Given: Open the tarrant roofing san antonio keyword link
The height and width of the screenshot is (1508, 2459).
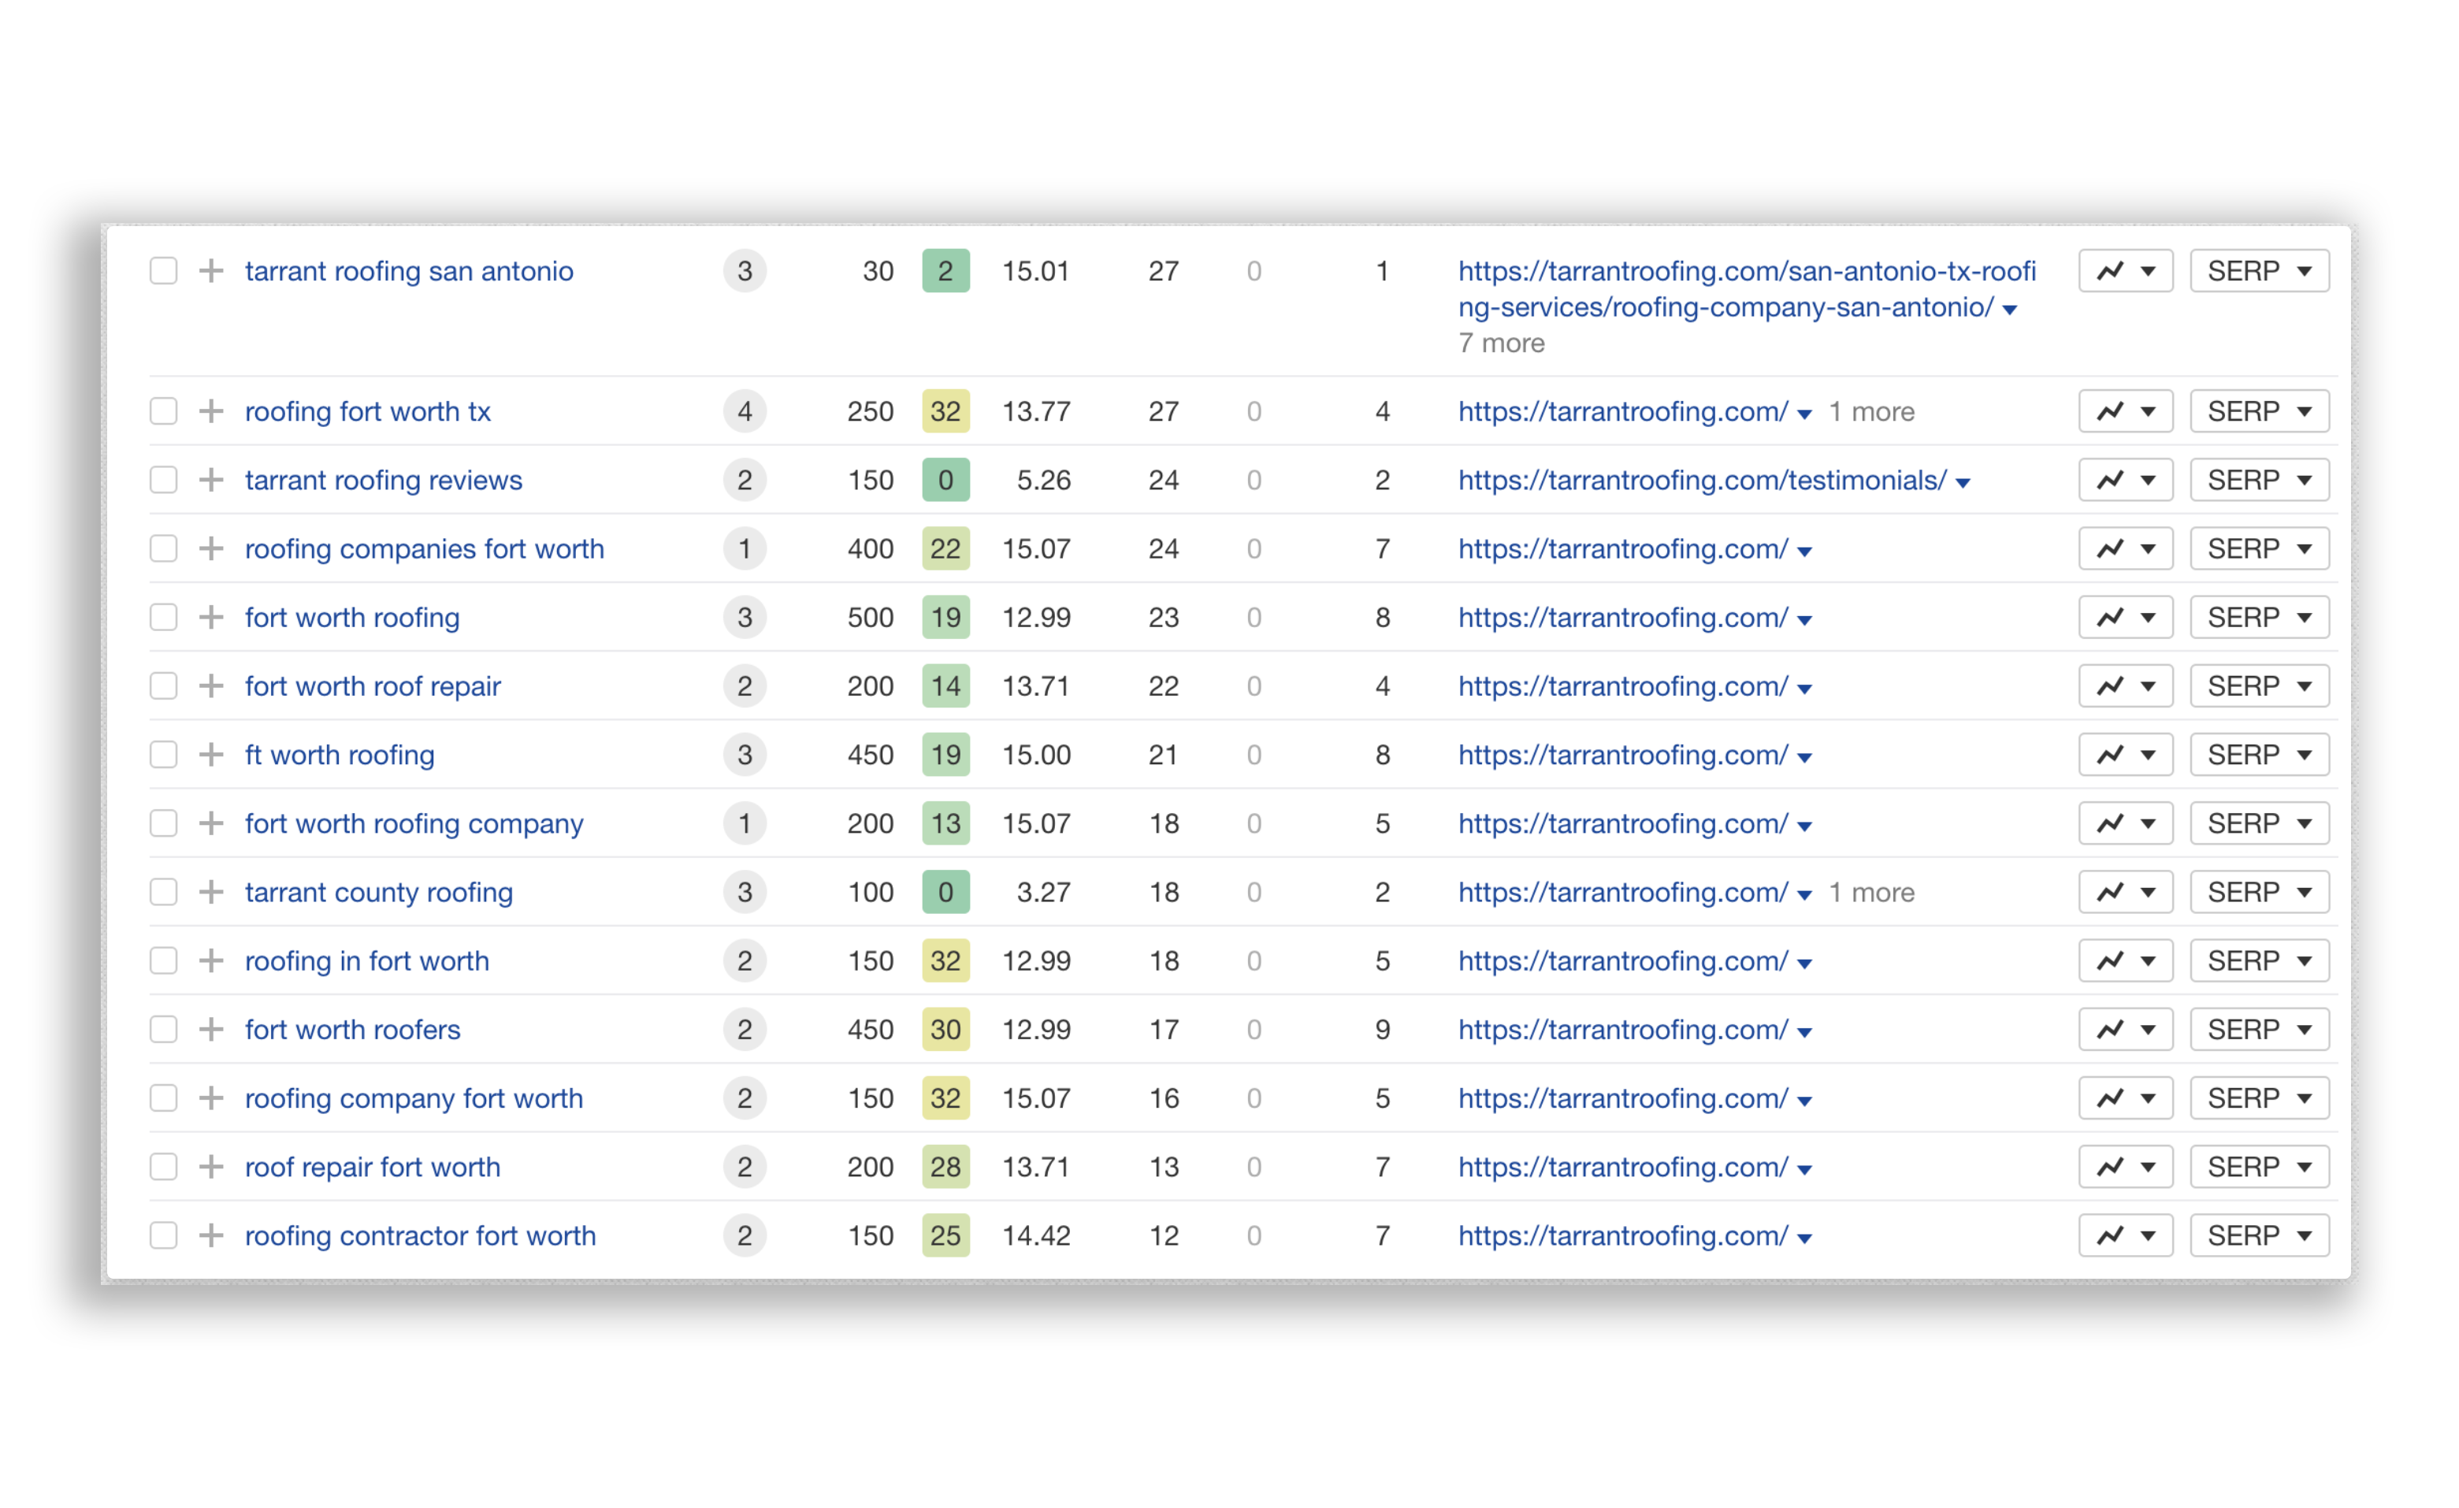Looking at the screenshot, I should coord(409,272).
